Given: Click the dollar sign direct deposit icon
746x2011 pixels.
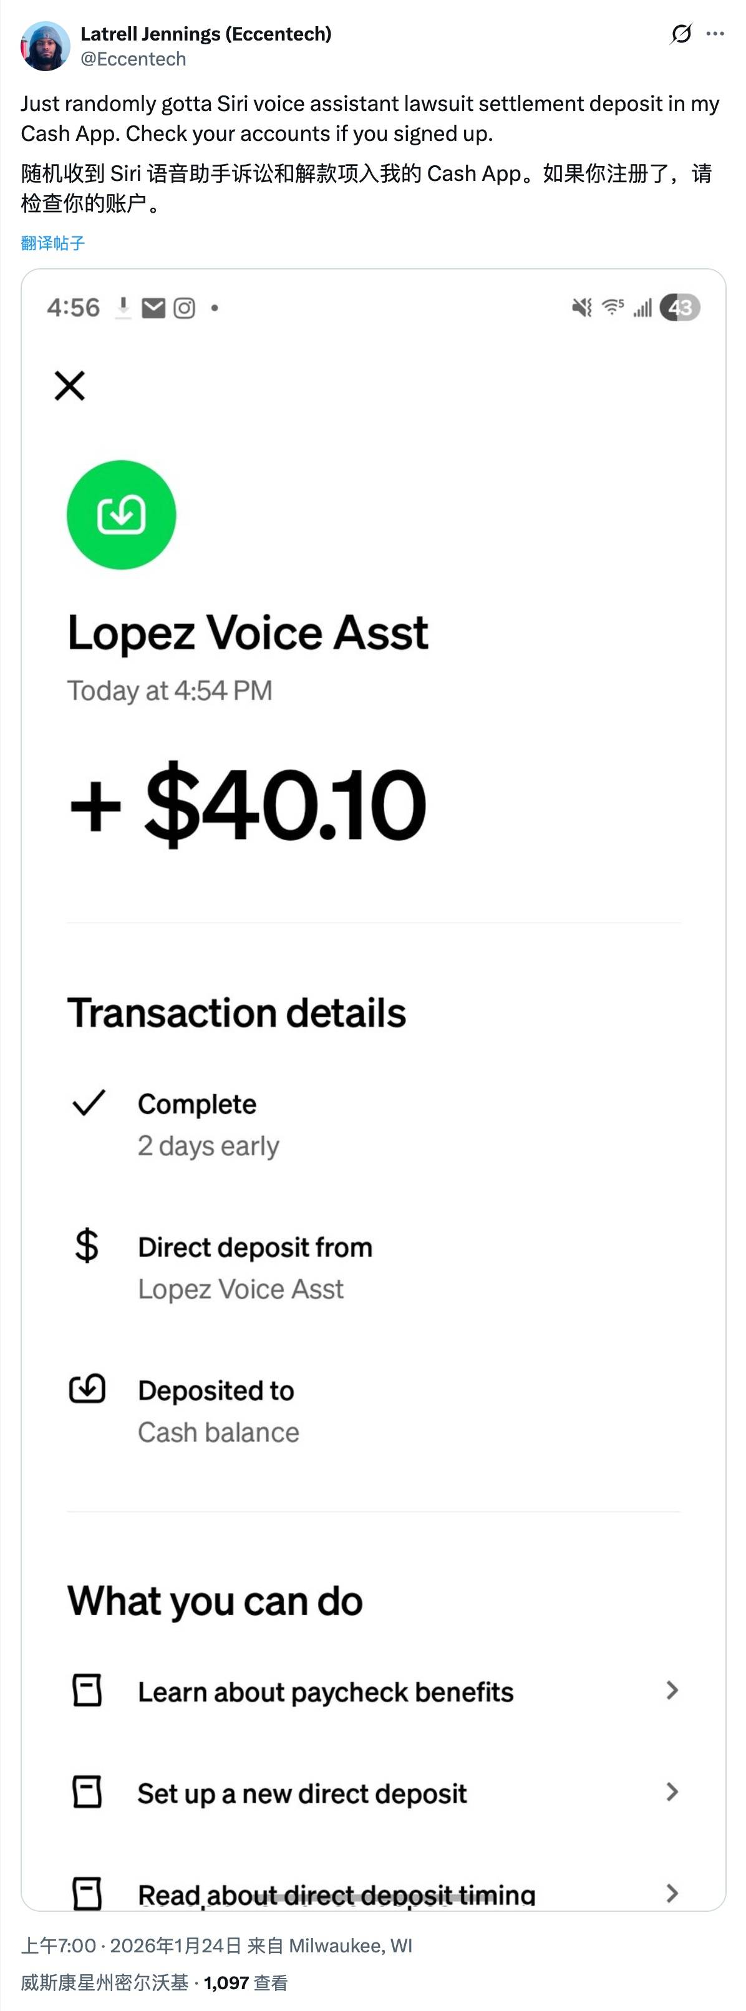Looking at the screenshot, I should tap(87, 1245).
